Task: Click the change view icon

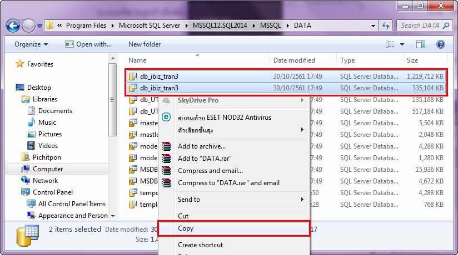Action: [x=390, y=44]
